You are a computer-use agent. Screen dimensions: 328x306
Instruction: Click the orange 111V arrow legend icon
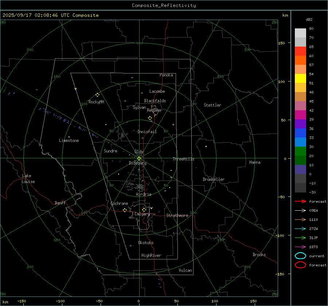pos(300,220)
